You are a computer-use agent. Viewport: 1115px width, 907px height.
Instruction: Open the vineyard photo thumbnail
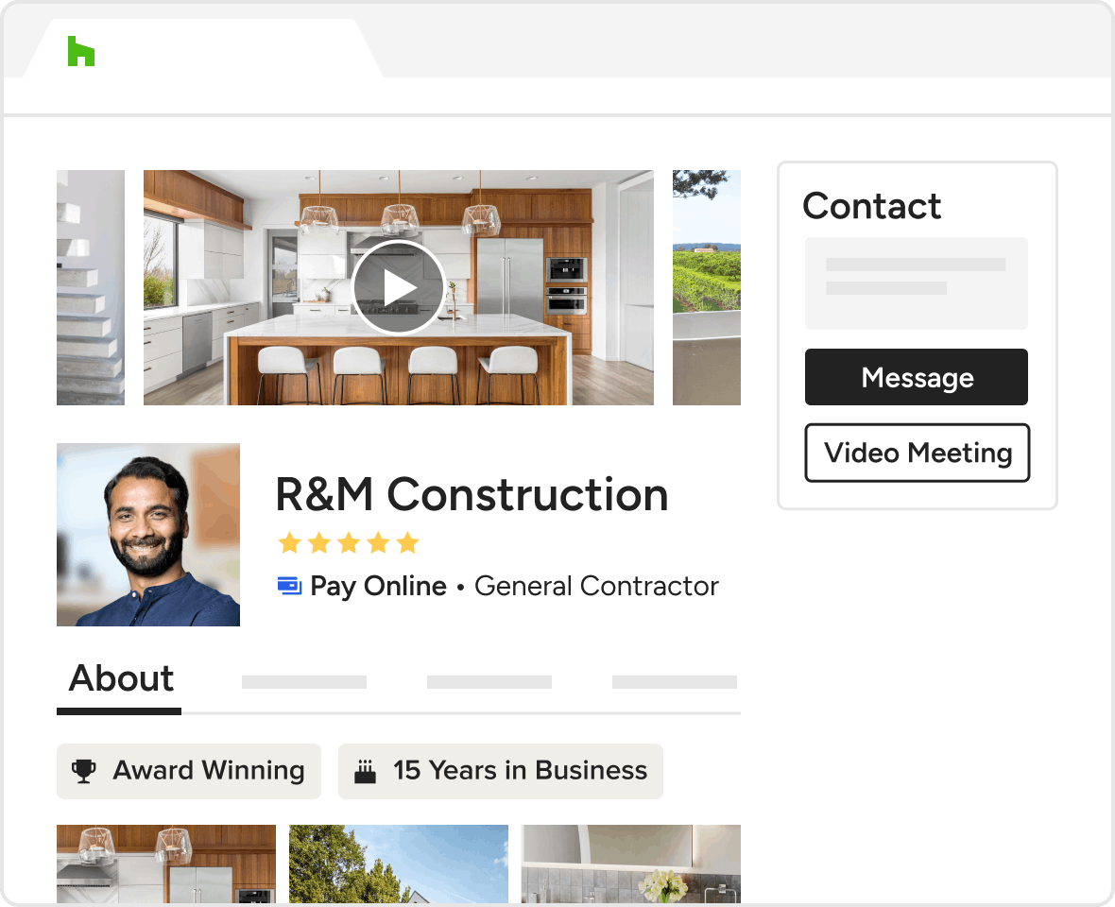tap(707, 287)
